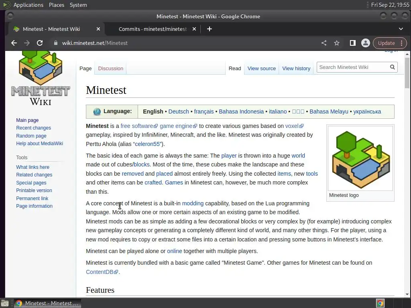Close the Commits minetest tab
The image size is (411, 308).
[194, 29]
